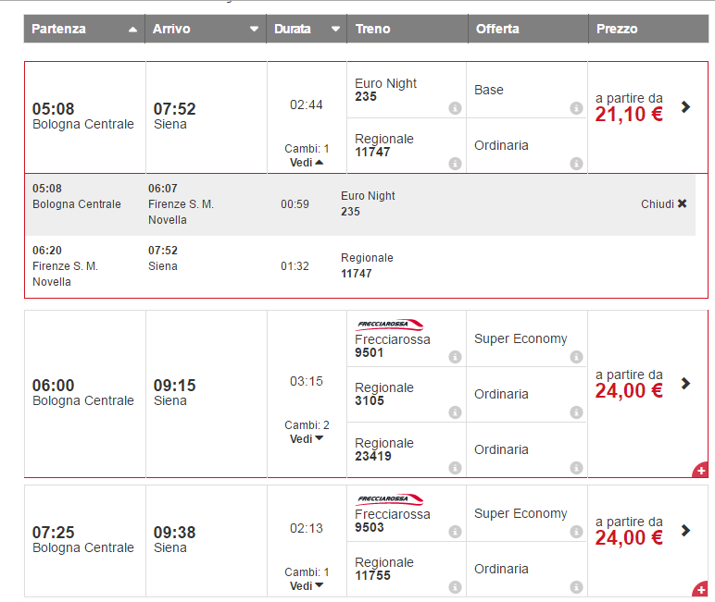Click red plus icon on 06:00 train row
715x602 pixels.
(700, 472)
